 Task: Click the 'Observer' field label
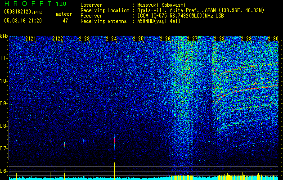91,5
